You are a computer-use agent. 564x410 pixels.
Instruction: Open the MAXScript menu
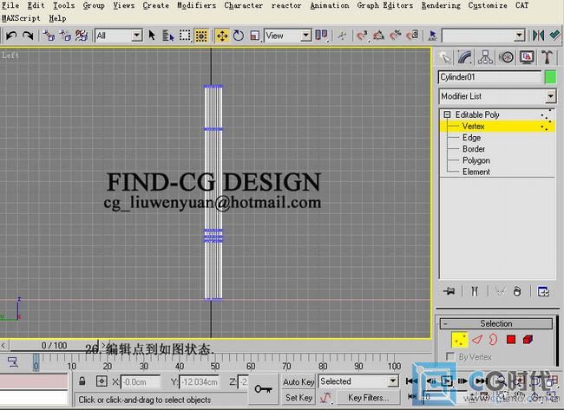tap(21, 18)
